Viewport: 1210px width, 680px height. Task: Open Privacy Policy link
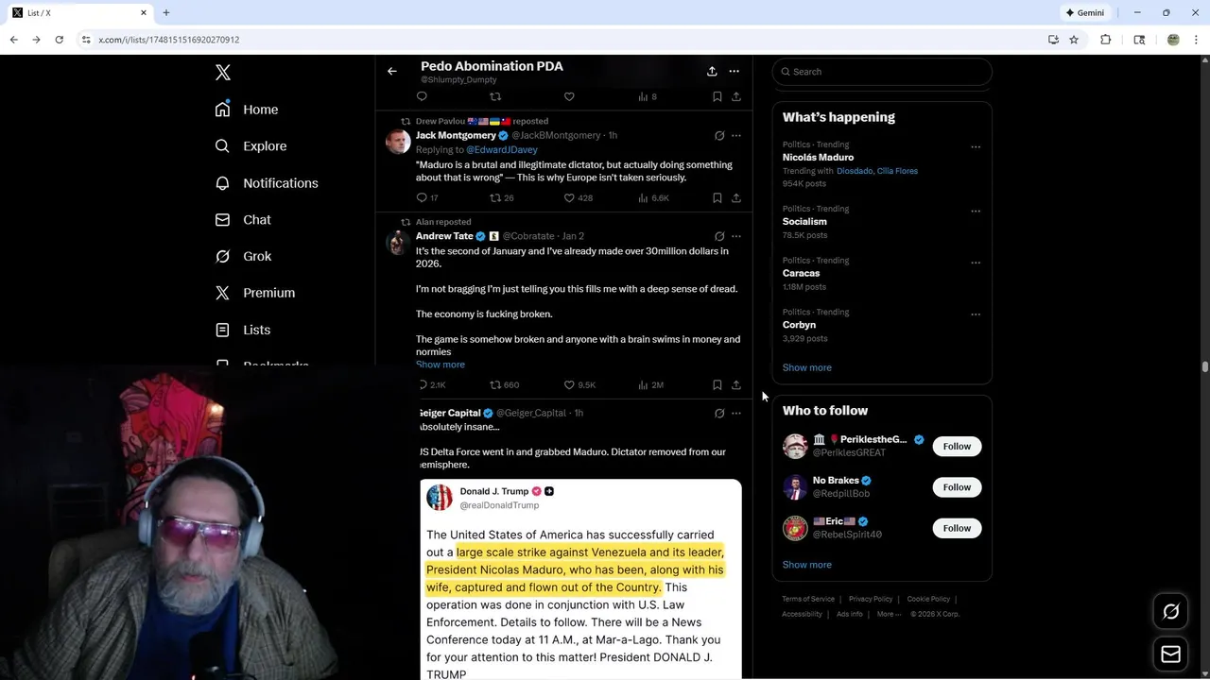(x=871, y=599)
